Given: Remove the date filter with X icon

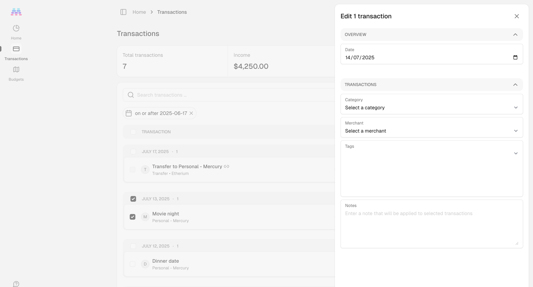Looking at the screenshot, I should pyautogui.click(x=191, y=113).
